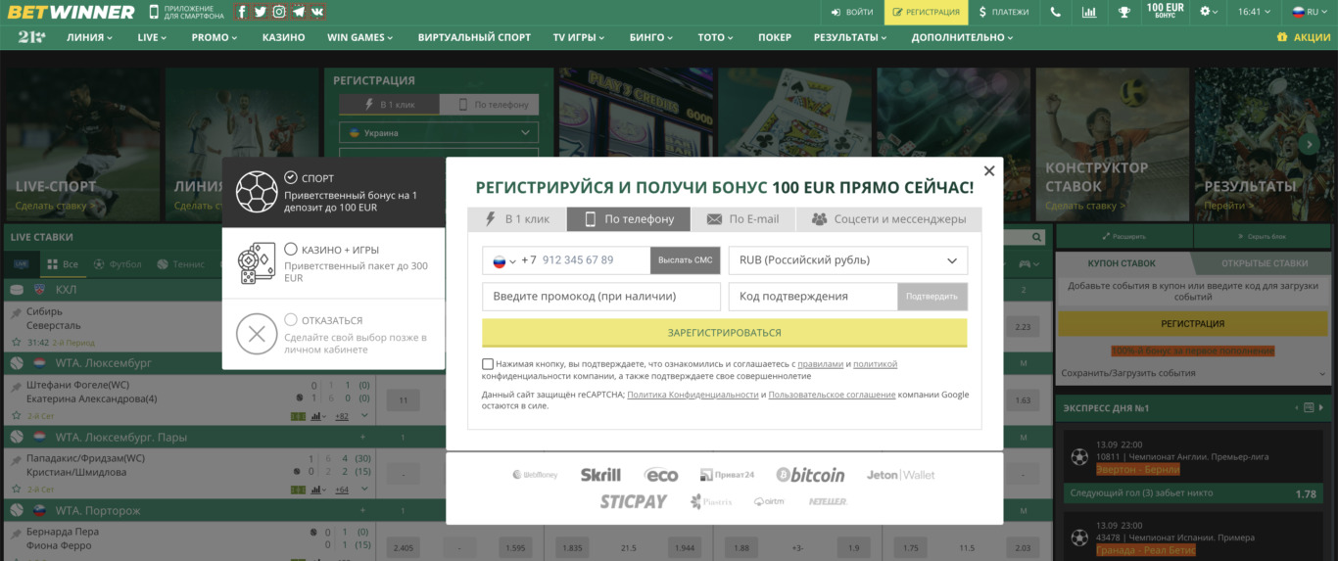This screenshot has width=1338, height=561.
Task: Open the VK social icon
Action: coord(317,12)
